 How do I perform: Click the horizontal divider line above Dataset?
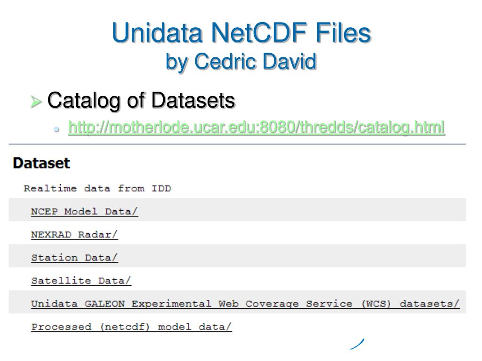click(237, 144)
